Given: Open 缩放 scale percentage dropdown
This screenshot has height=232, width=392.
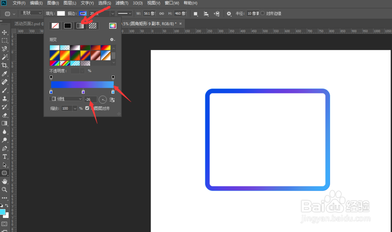Looking at the screenshot, I should [x=75, y=108].
